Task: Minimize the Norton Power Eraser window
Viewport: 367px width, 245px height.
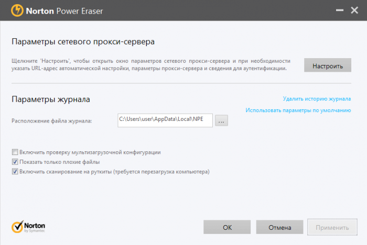Action: tap(340, 10)
